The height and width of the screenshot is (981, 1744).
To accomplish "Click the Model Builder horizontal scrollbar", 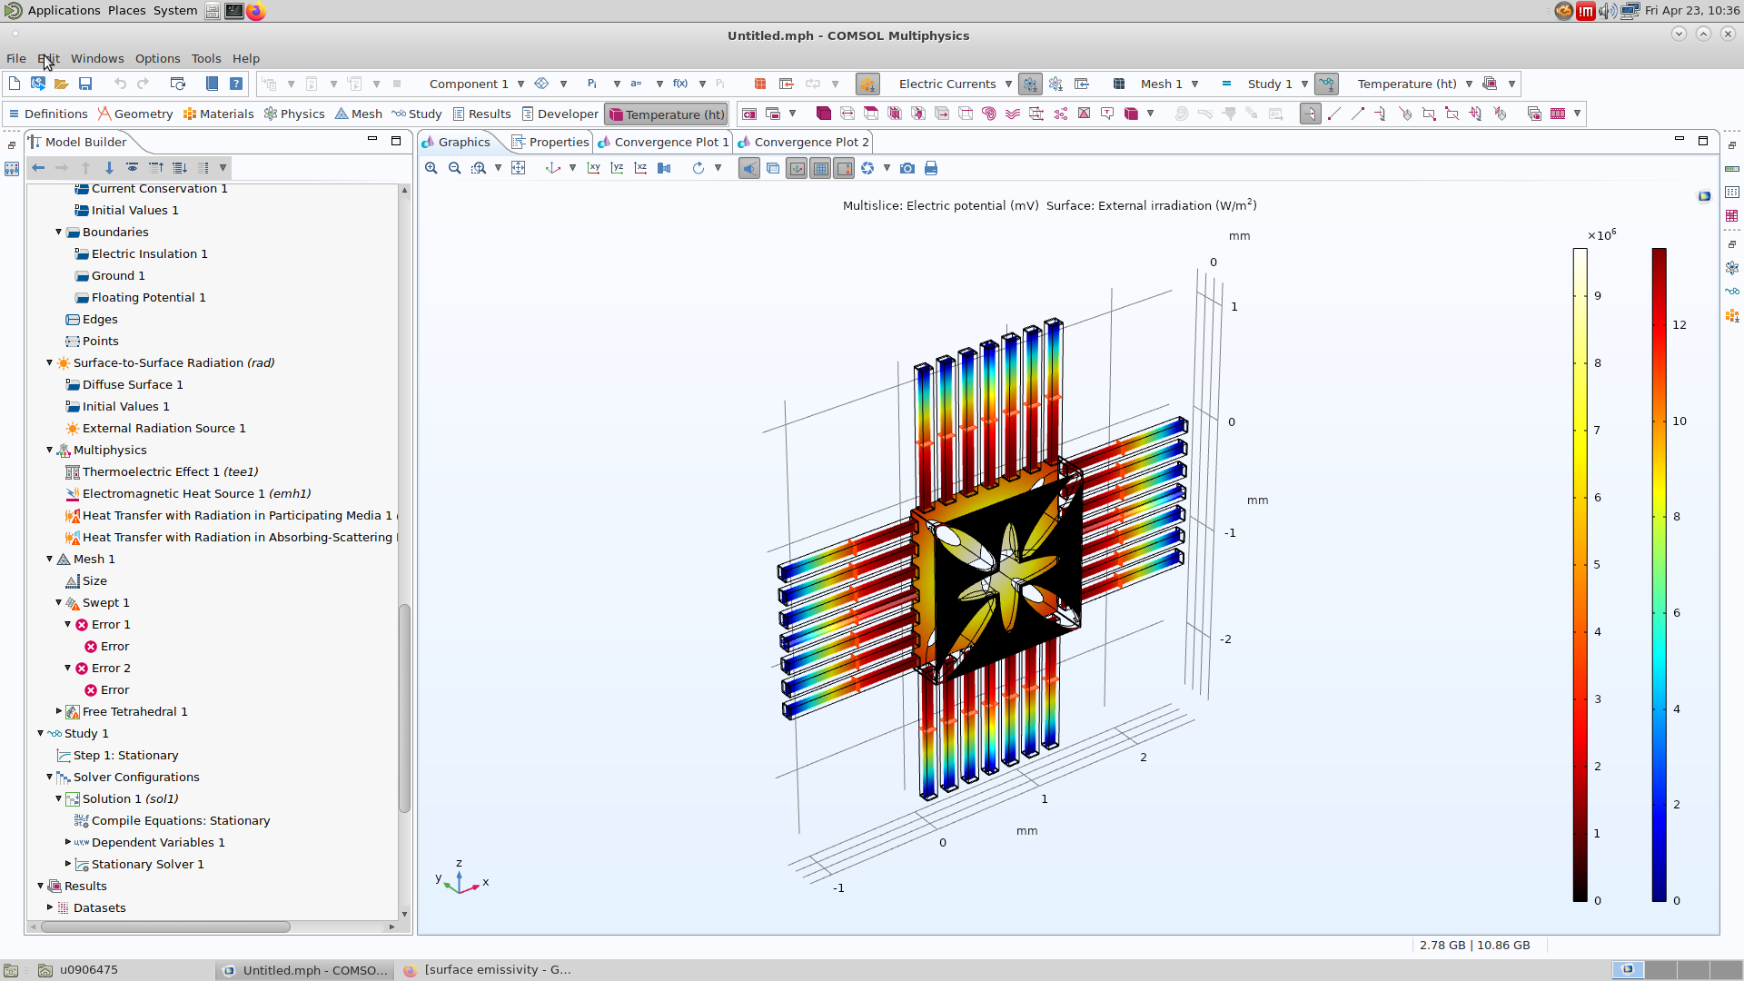I will 165,926.
